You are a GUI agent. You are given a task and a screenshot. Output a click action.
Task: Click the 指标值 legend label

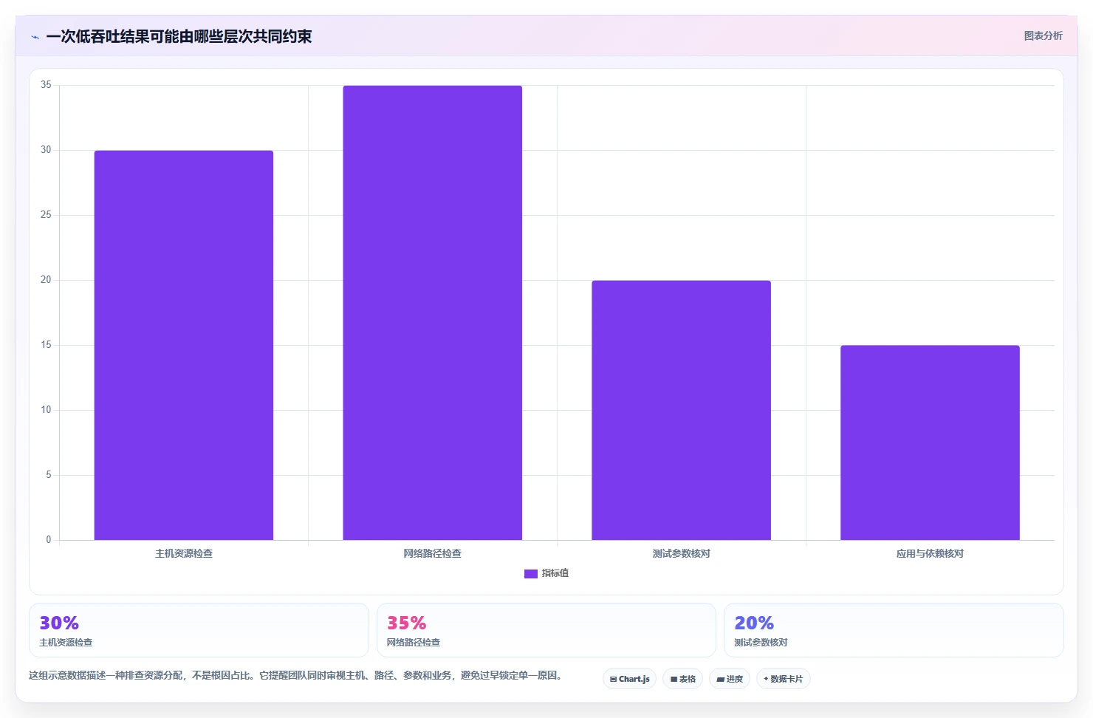[555, 573]
